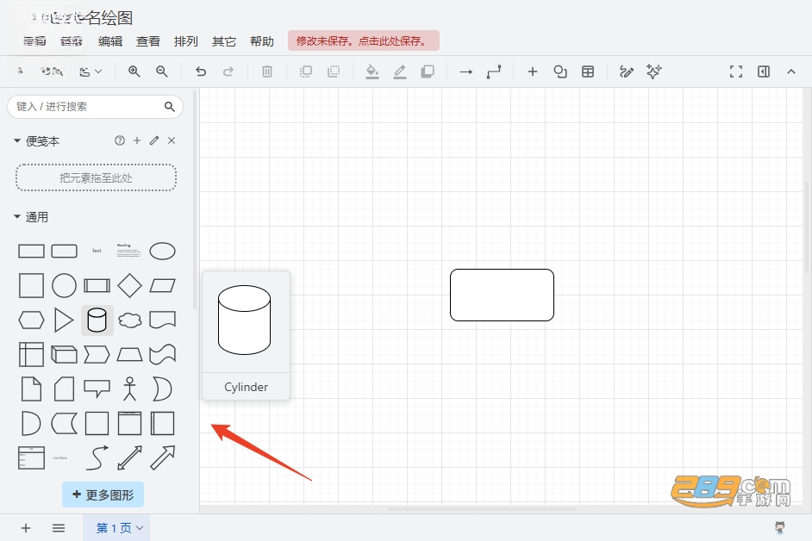
Task: Select the actor stick figure shape
Action: 129,389
